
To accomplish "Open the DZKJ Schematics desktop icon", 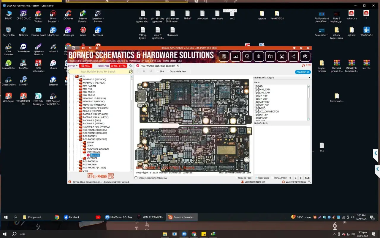I will [38, 66].
